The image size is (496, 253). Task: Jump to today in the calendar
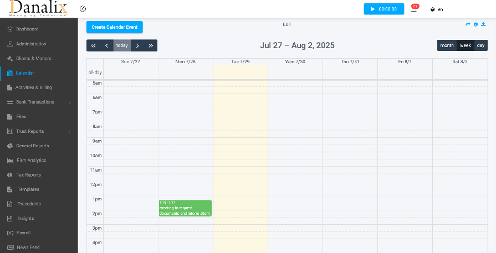122,45
